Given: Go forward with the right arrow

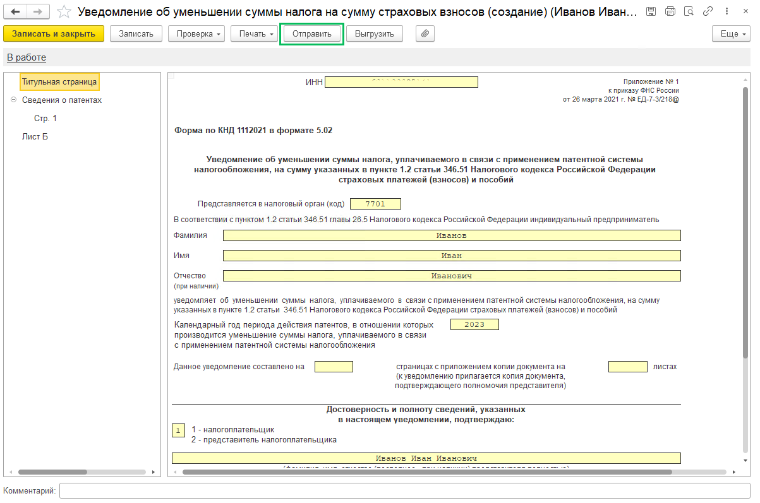Looking at the screenshot, I should coord(39,12).
